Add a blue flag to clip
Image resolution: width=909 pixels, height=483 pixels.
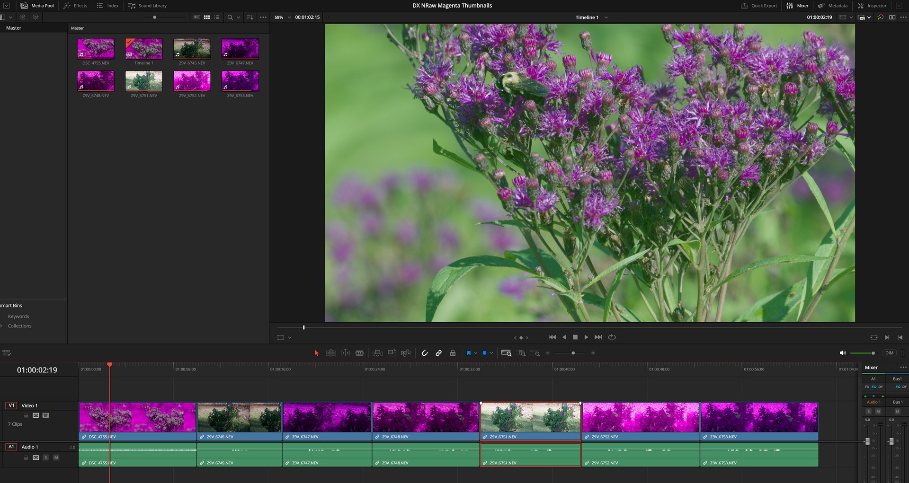coord(469,353)
